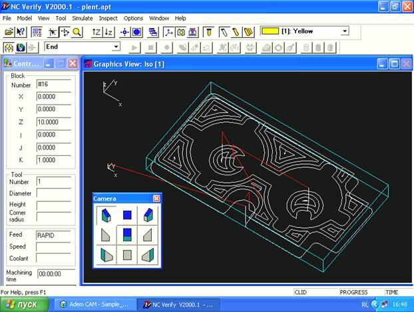Click the block Number field
The width and height of the screenshot is (414, 312).
coord(54,85)
